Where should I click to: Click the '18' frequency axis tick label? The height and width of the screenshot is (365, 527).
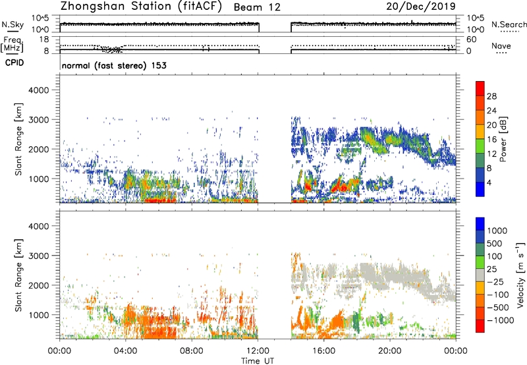point(44,40)
